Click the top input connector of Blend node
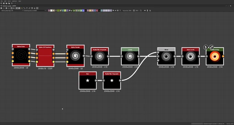This screenshot has width=234, height=125. pos(158,52)
